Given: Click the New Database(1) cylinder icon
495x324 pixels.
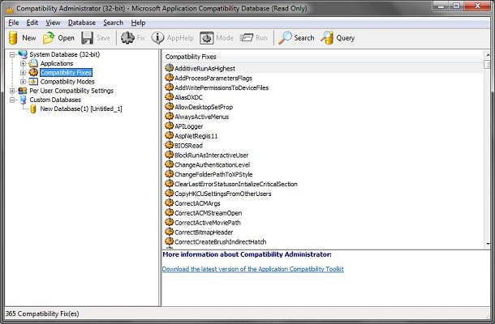Looking at the screenshot, I should tap(33, 109).
